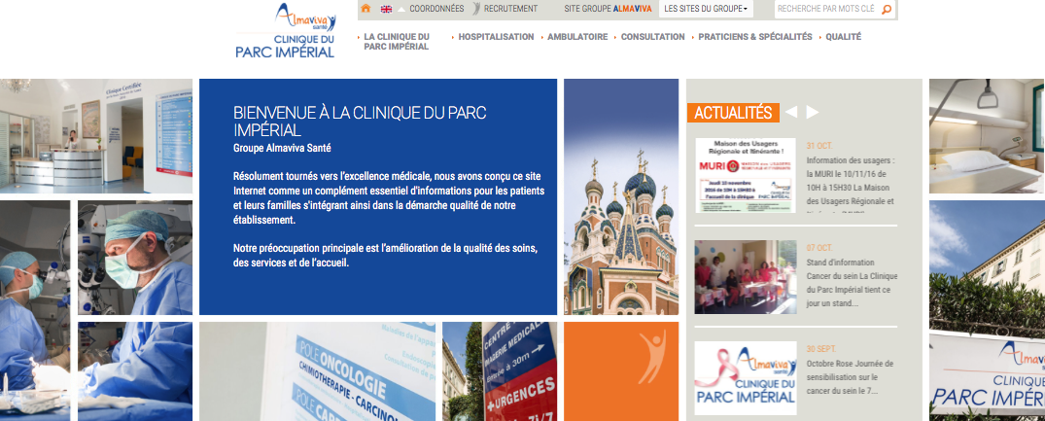Open the MURI Maison des Usagers news thumbnail
The image size is (1045, 421).
pos(745,175)
